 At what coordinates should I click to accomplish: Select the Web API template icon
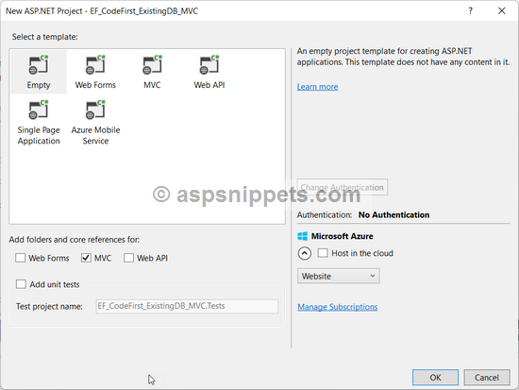tap(209, 64)
